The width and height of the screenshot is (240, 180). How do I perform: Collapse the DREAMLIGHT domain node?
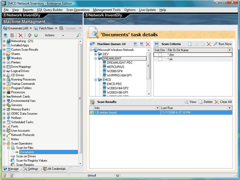(x=95, y=58)
